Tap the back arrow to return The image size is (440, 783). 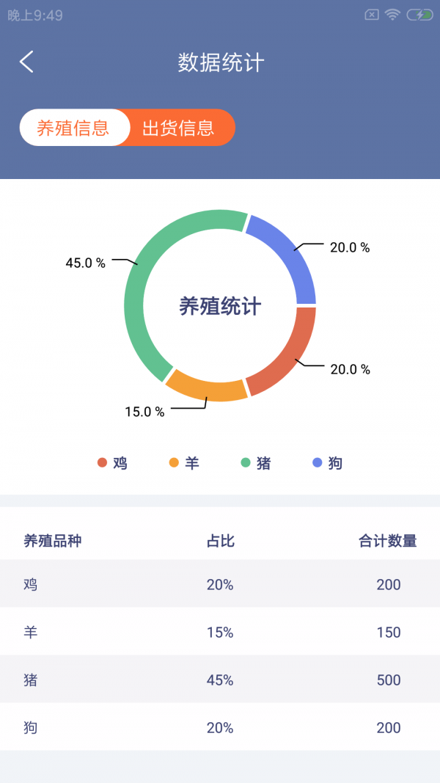point(26,62)
